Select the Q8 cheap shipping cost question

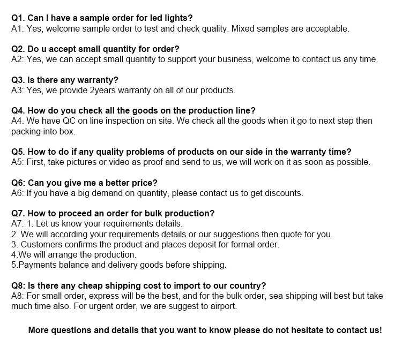click(x=139, y=285)
